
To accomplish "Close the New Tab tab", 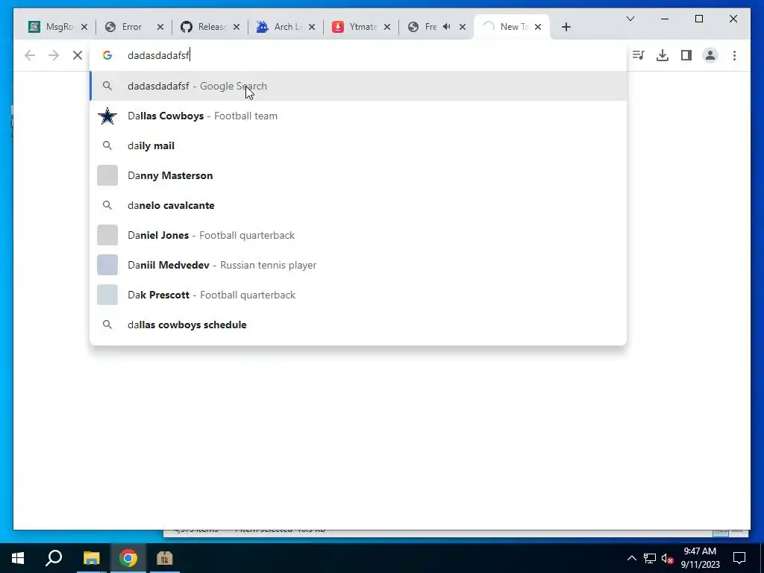I will (538, 27).
